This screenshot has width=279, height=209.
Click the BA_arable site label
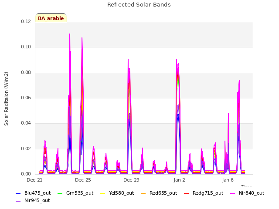click(x=51, y=18)
